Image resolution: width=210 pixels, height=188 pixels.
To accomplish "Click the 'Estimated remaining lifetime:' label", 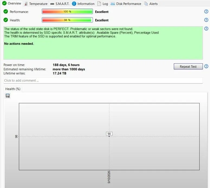I will click(25, 69).
